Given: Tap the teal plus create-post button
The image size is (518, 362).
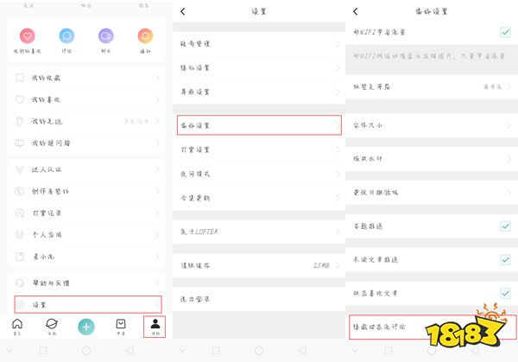Looking at the screenshot, I should pyautogui.click(x=86, y=327).
